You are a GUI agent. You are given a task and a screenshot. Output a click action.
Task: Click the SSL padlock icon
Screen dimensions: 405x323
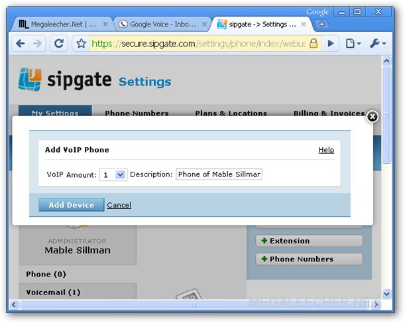(314, 44)
